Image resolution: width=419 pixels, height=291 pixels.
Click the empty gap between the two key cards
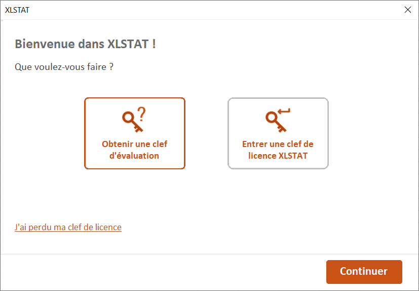click(x=206, y=133)
